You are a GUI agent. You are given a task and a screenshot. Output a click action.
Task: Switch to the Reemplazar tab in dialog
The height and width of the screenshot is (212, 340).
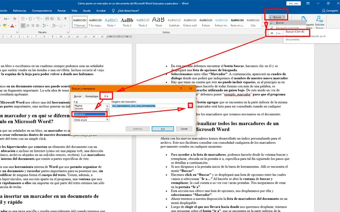pyautogui.click(x=92, y=96)
